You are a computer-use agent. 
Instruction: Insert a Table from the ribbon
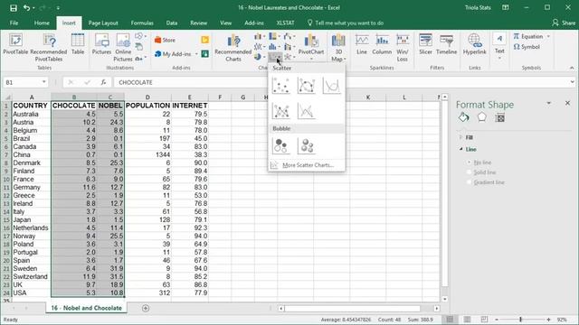78,44
